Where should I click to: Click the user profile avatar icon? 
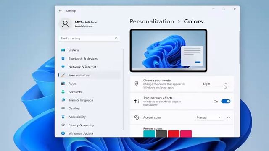(x=65, y=24)
